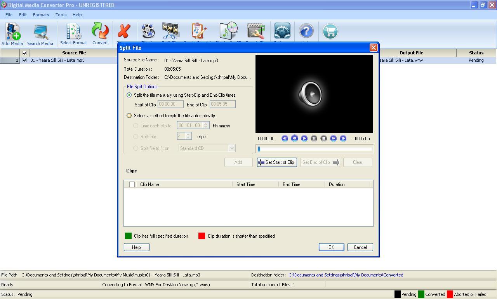Click the Select Format toolbar icon
The image size is (497, 299).
[73, 34]
